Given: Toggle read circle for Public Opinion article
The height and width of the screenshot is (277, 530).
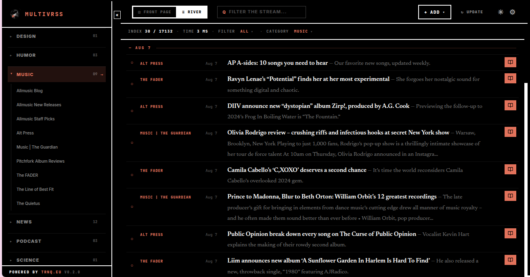Looking at the screenshot, I should point(132,239).
